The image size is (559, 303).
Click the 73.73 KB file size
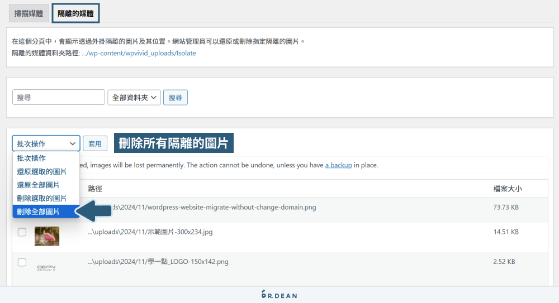point(505,207)
